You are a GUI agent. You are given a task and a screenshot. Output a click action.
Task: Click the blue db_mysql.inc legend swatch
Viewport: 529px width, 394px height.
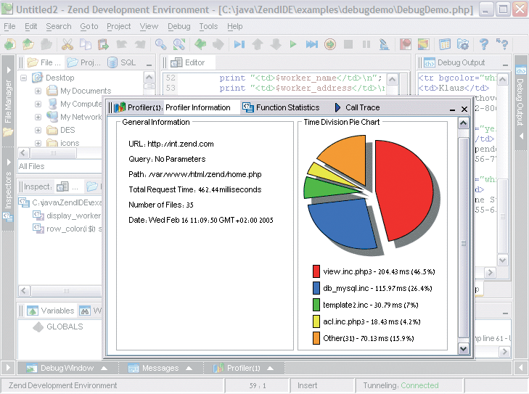pos(316,288)
